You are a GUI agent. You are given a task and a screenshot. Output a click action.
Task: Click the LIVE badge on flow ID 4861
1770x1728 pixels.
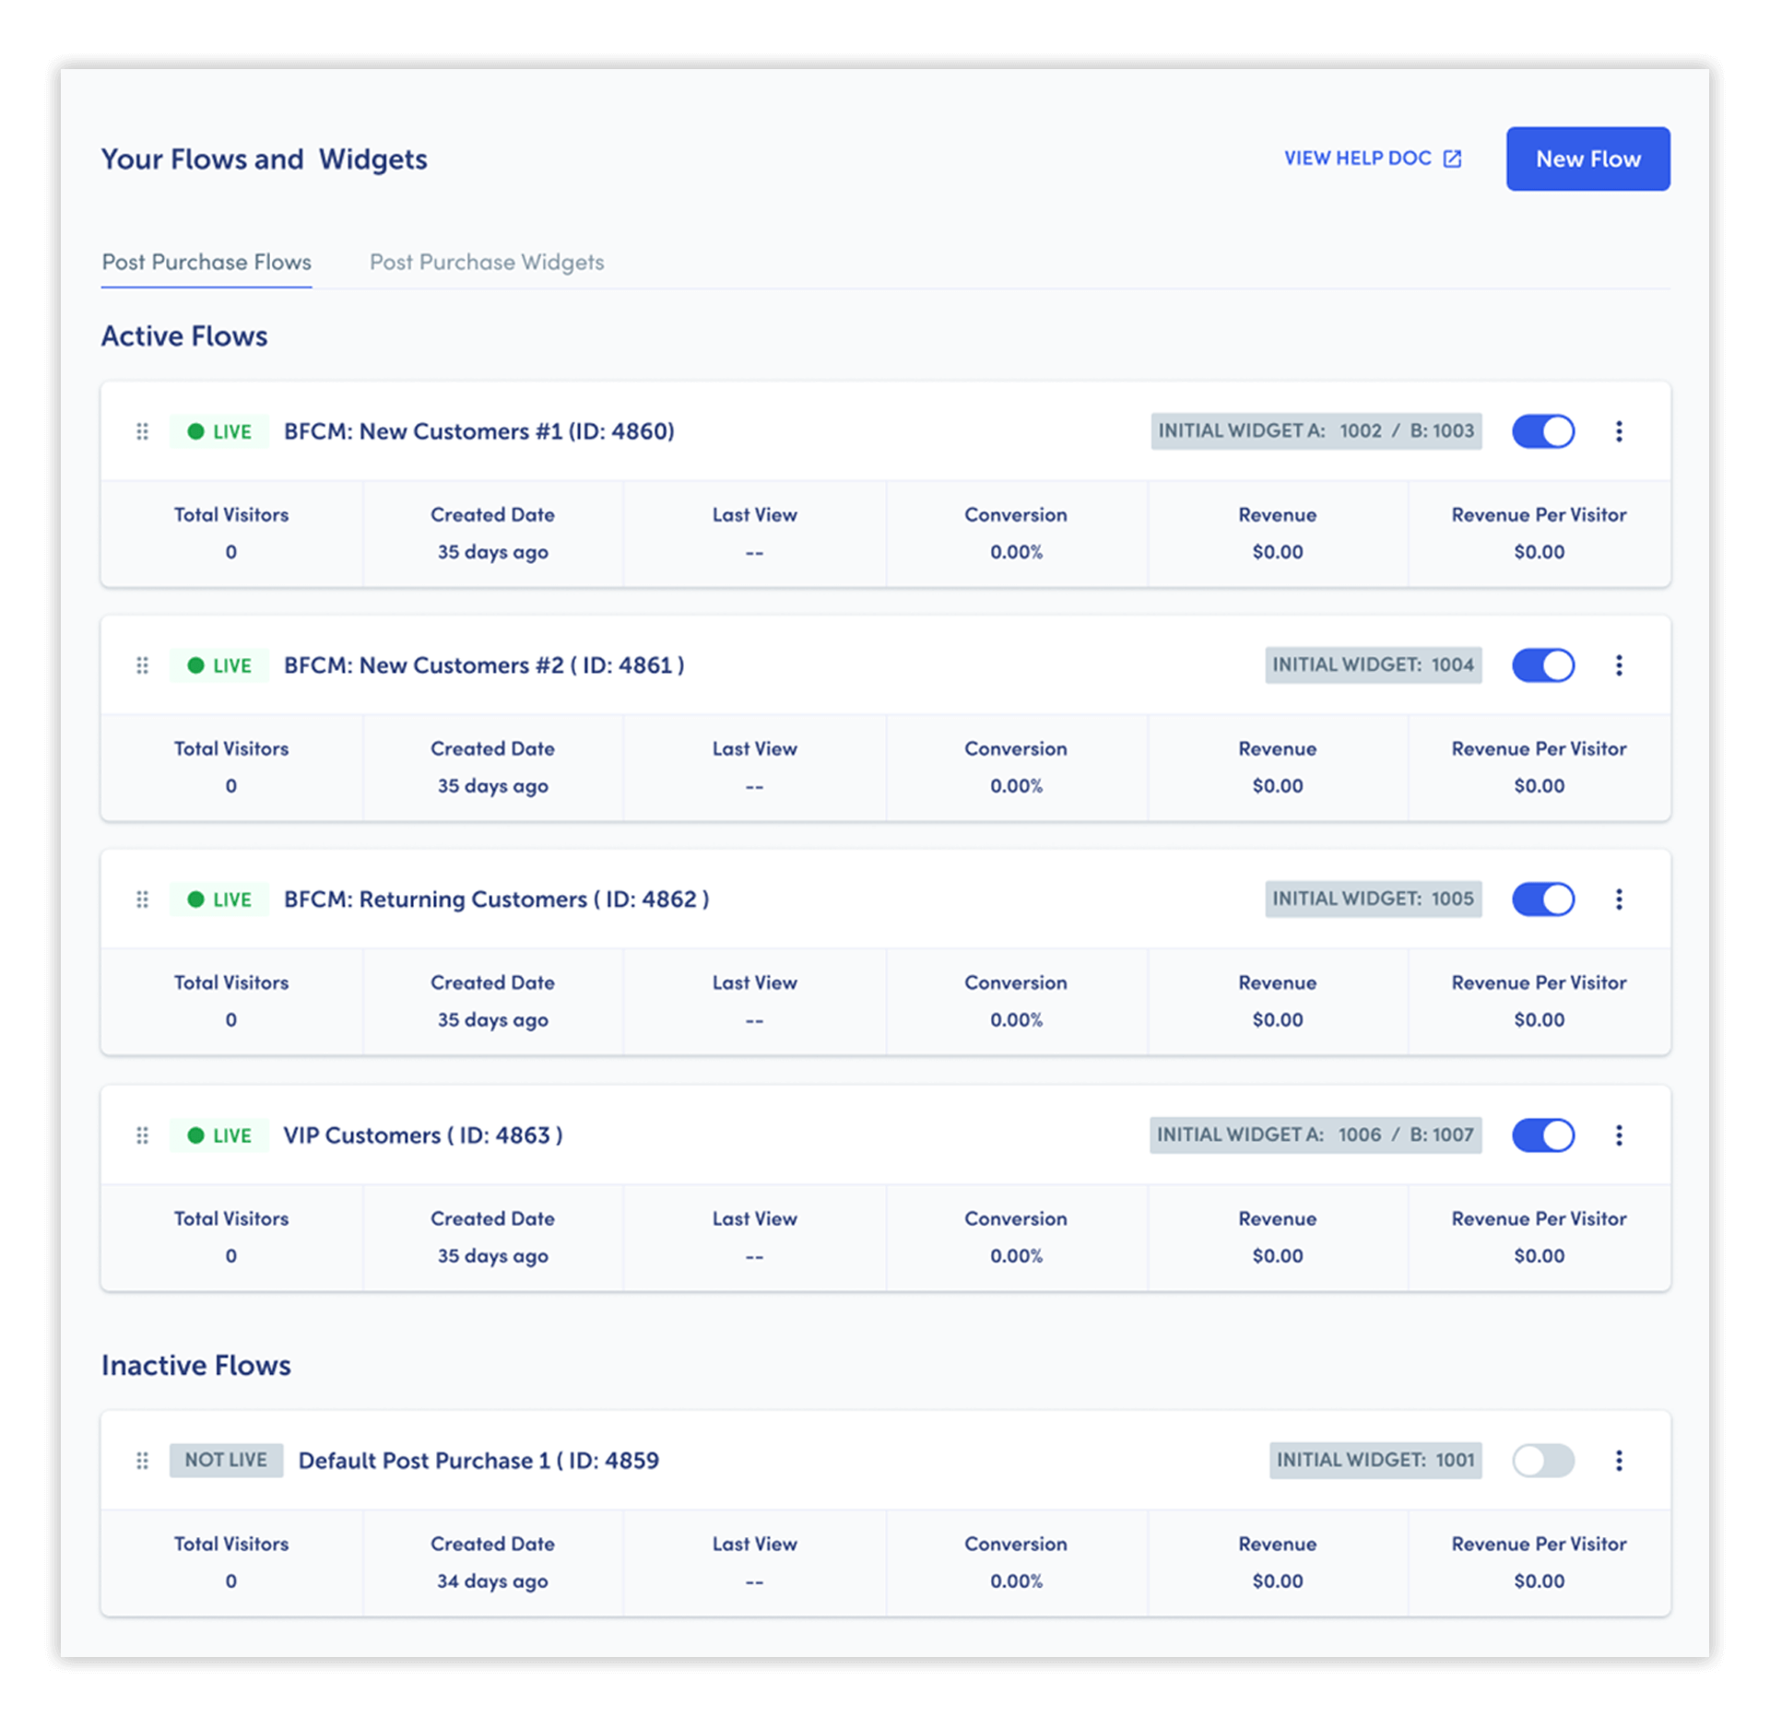click(219, 665)
